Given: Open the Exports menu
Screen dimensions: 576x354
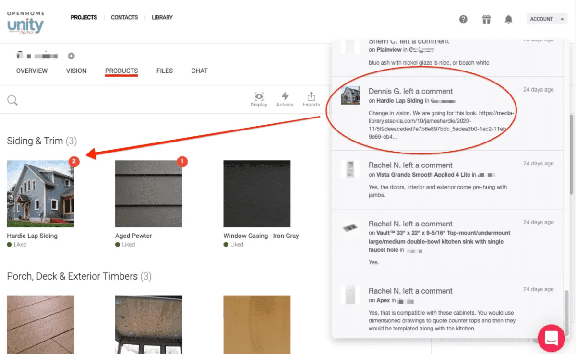Looking at the screenshot, I should (x=311, y=99).
